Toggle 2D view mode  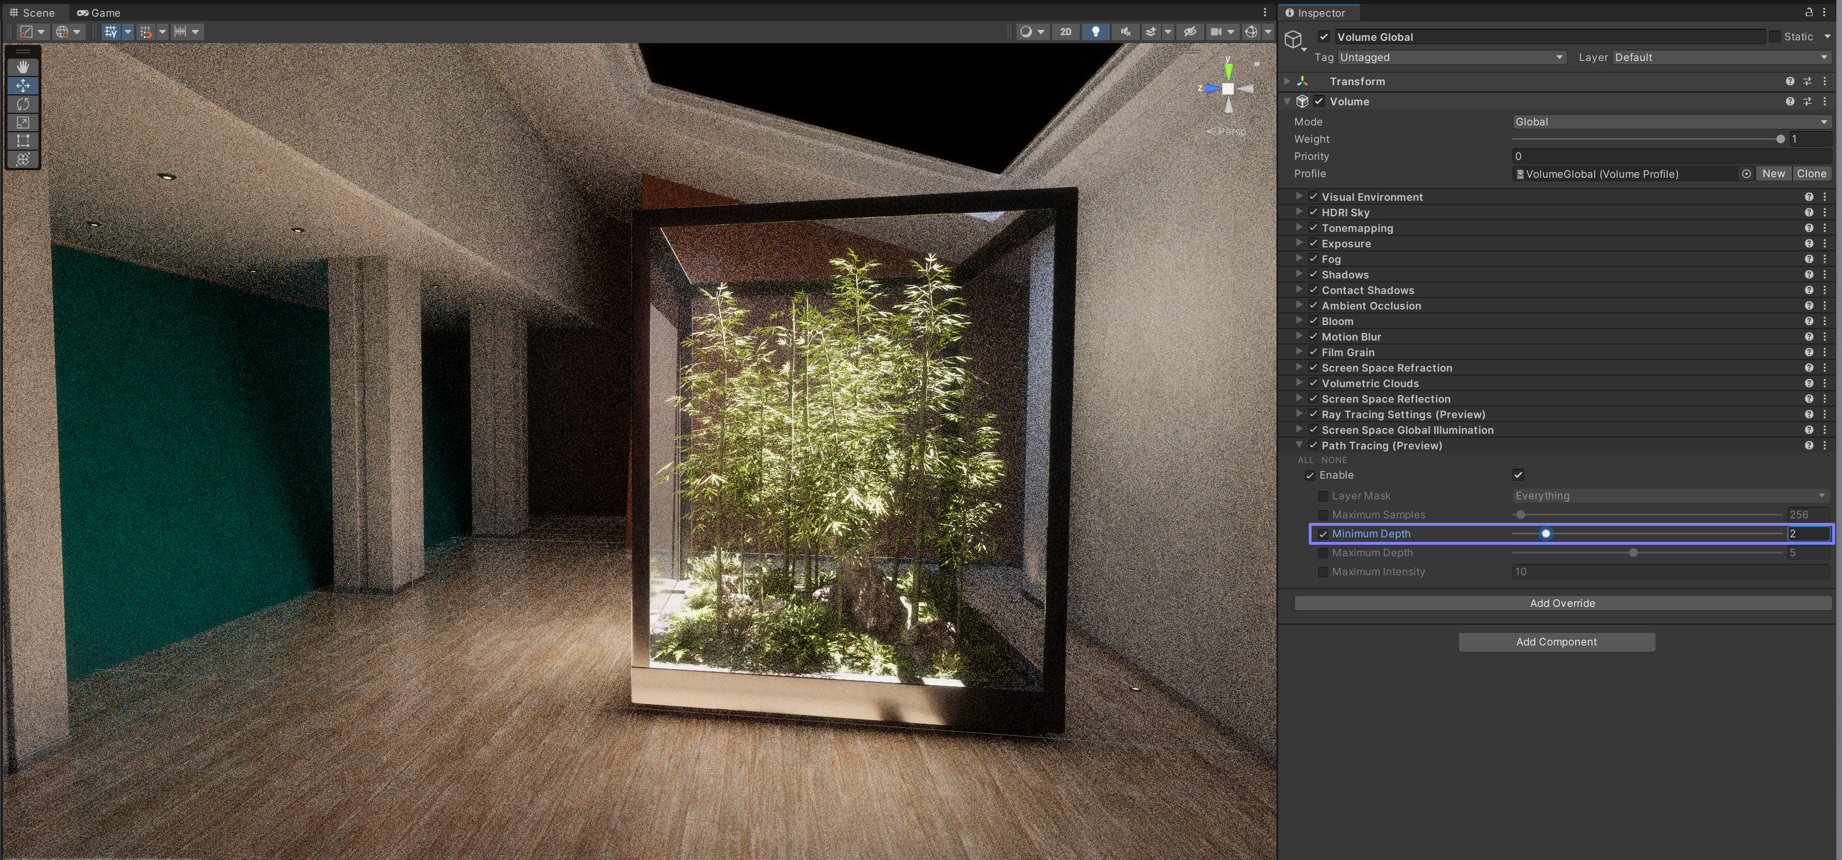1065,32
